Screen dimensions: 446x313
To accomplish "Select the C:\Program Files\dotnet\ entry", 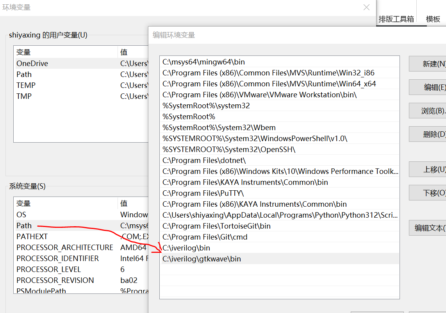I will tap(280, 161).
